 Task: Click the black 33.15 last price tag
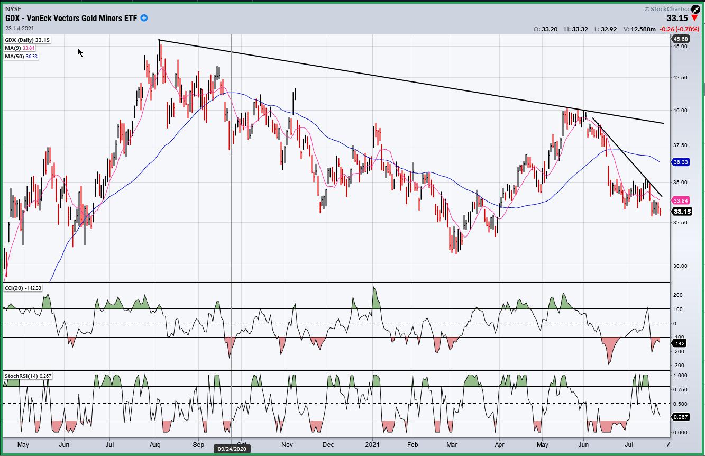click(682, 212)
